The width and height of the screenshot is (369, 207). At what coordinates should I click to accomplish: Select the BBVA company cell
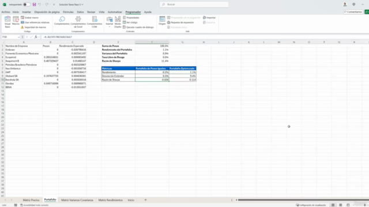tap(24, 87)
